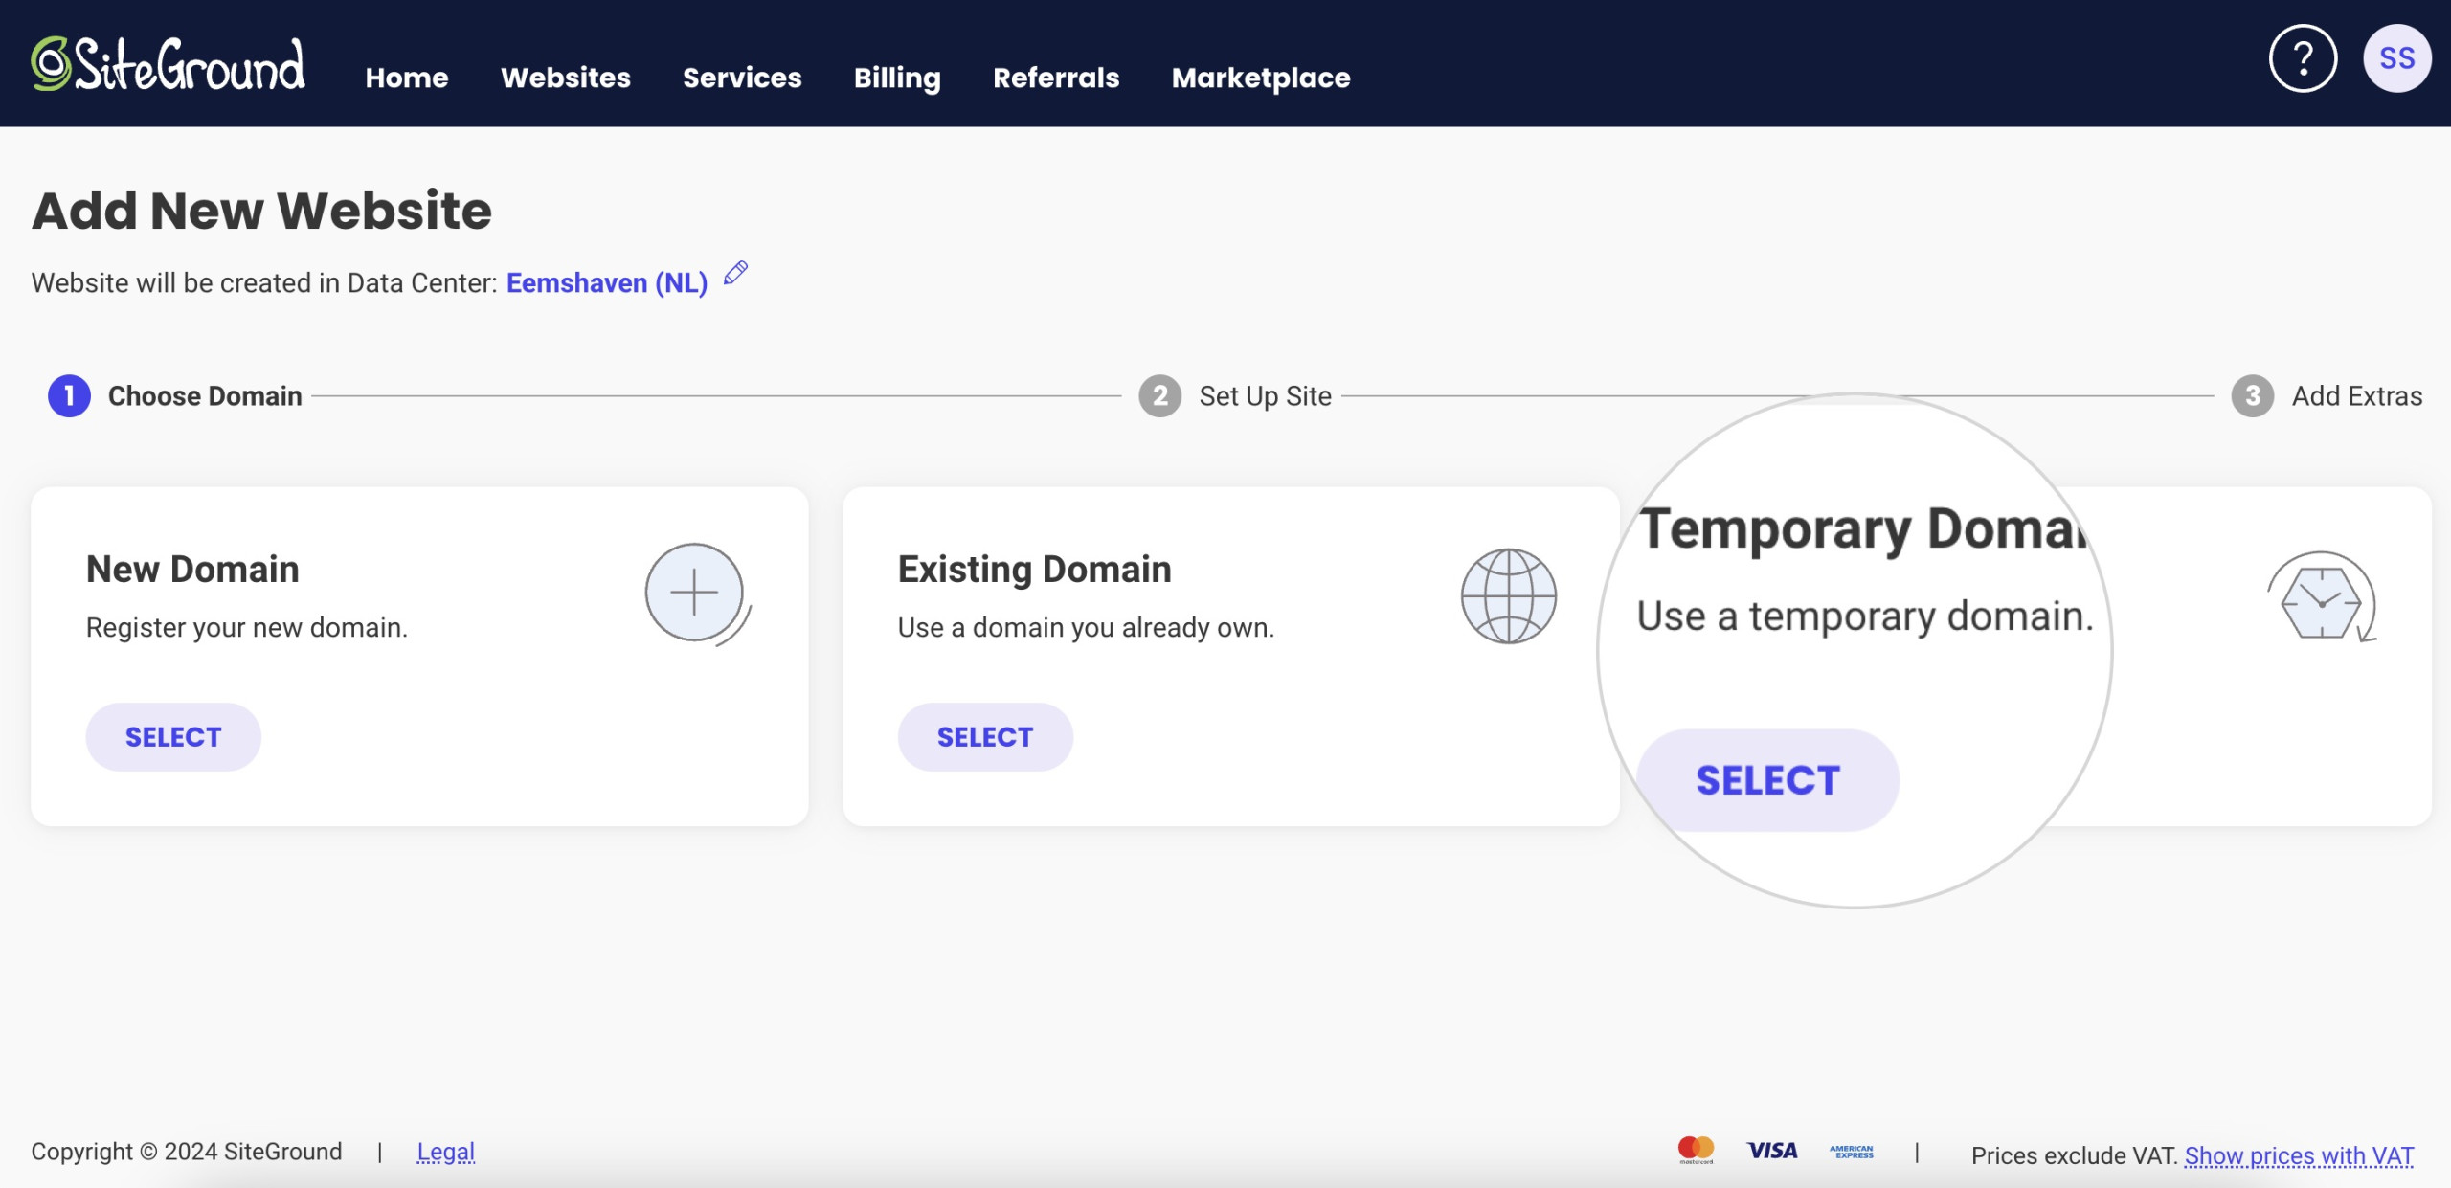Click the Referrals navigation tab
The image size is (2451, 1188).
[x=1057, y=74]
